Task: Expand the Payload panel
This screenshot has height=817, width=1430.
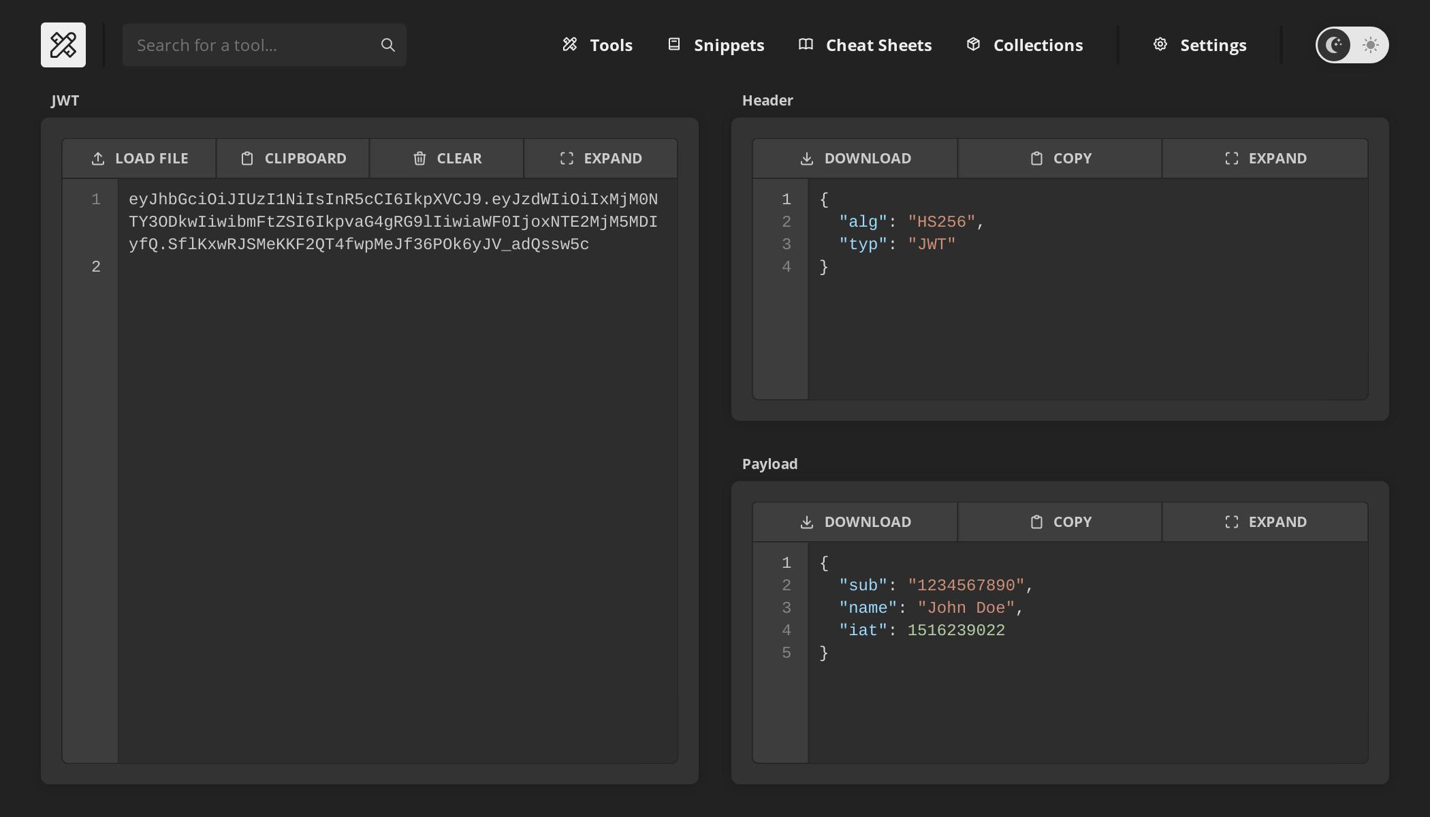Action: tap(1265, 522)
